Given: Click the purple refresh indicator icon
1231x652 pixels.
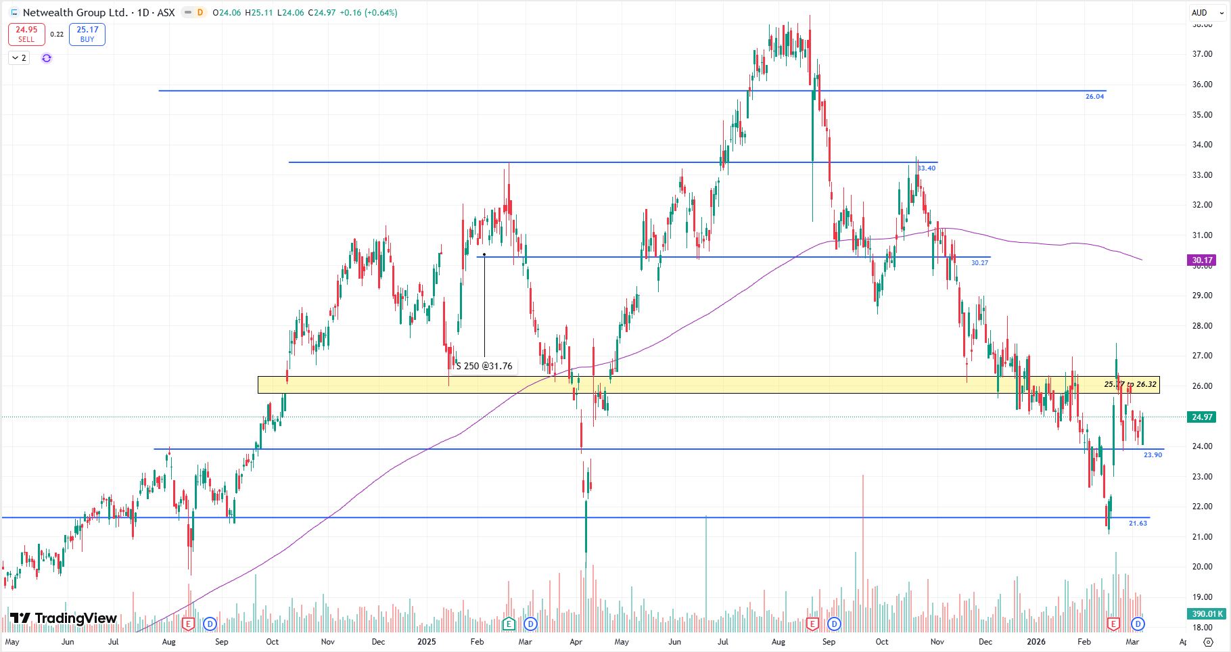Looking at the screenshot, I should tap(47, 58).
